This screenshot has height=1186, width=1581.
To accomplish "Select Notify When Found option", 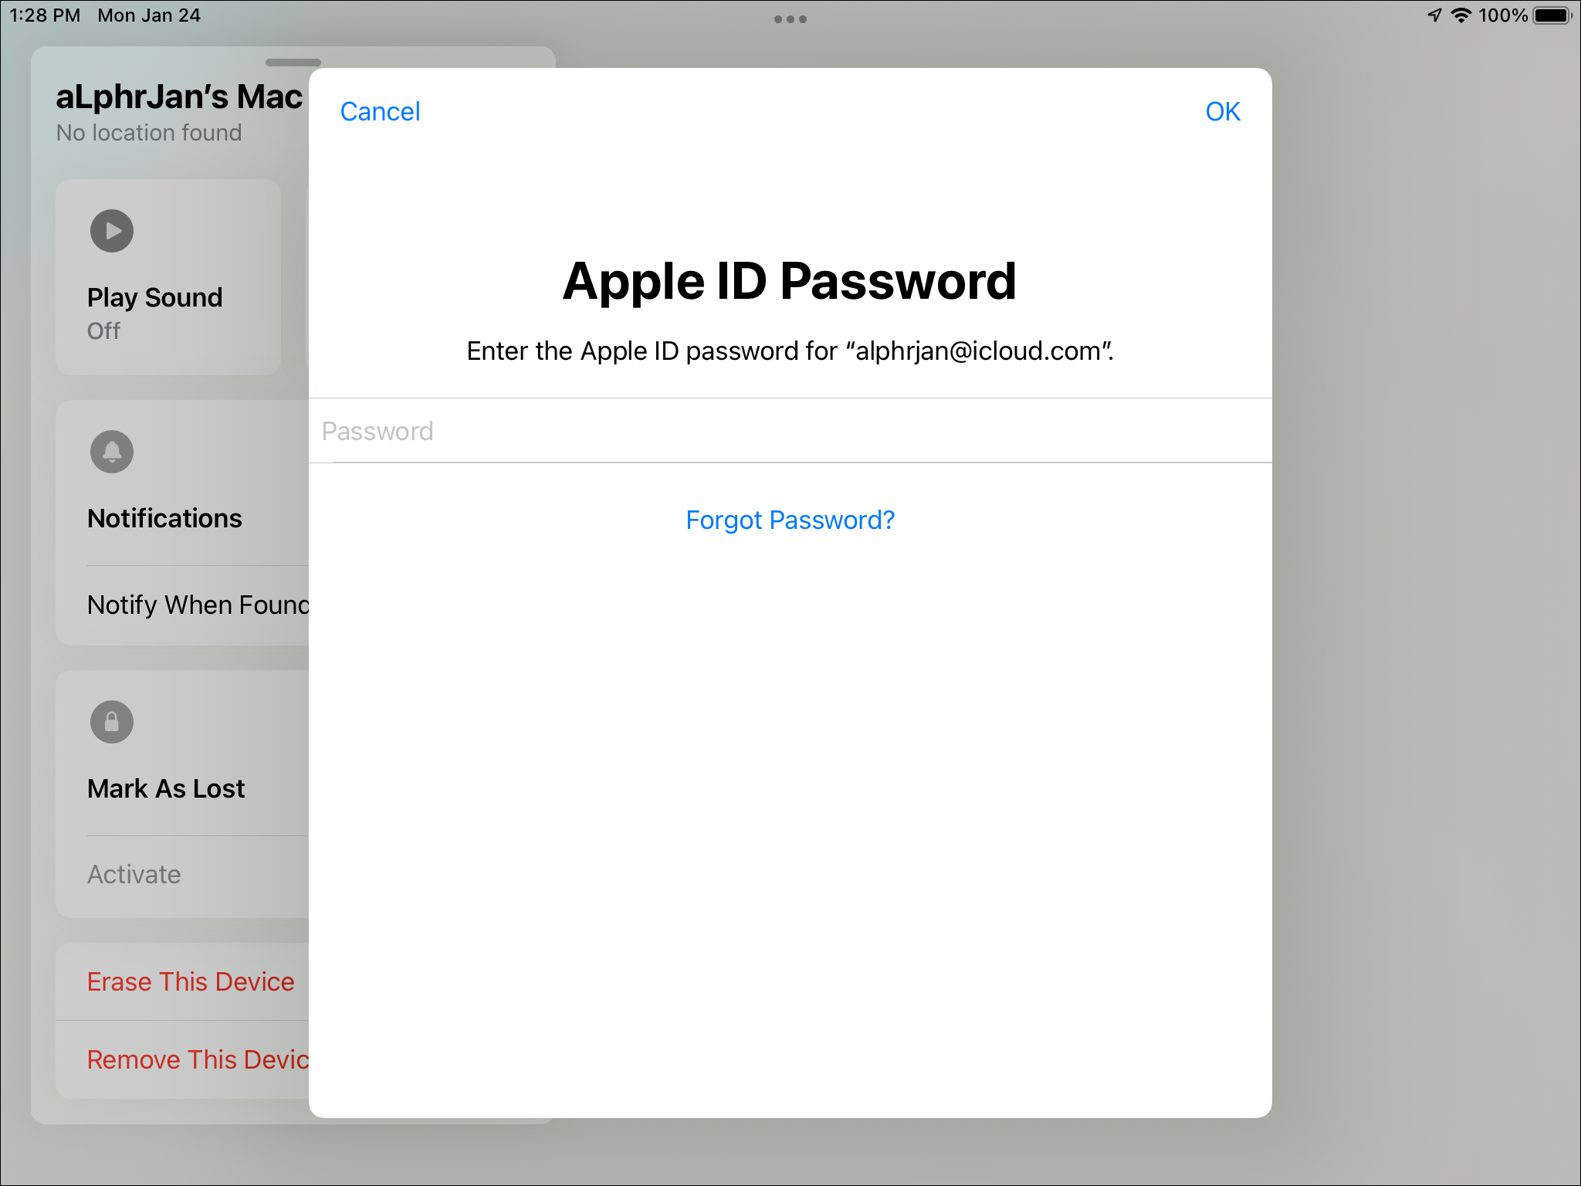I will click(x=198, y=605).
